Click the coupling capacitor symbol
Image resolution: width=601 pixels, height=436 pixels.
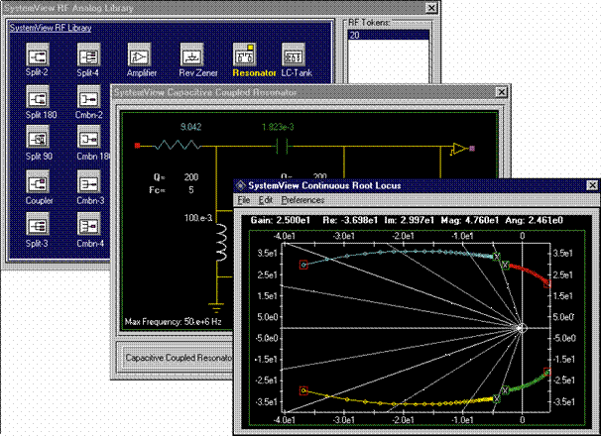282,146
